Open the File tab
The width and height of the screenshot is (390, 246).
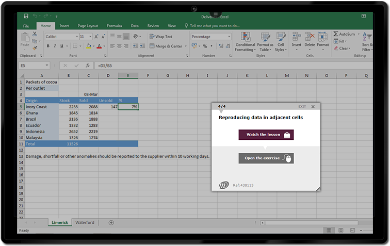tap(26, 26)
